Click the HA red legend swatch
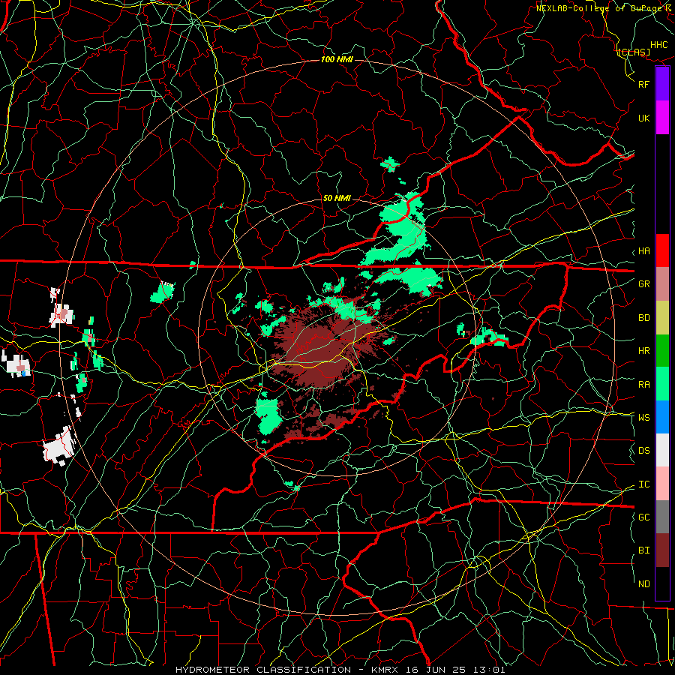The width and height of the screenshot is (675, 675). [x=662, y=250]
